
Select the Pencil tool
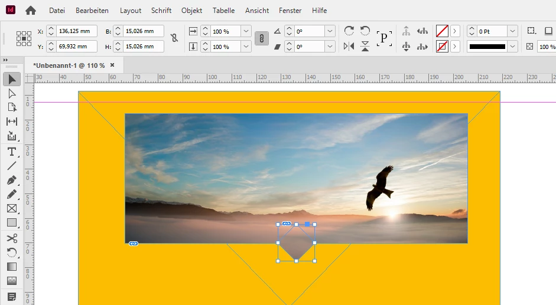[12, 195]
